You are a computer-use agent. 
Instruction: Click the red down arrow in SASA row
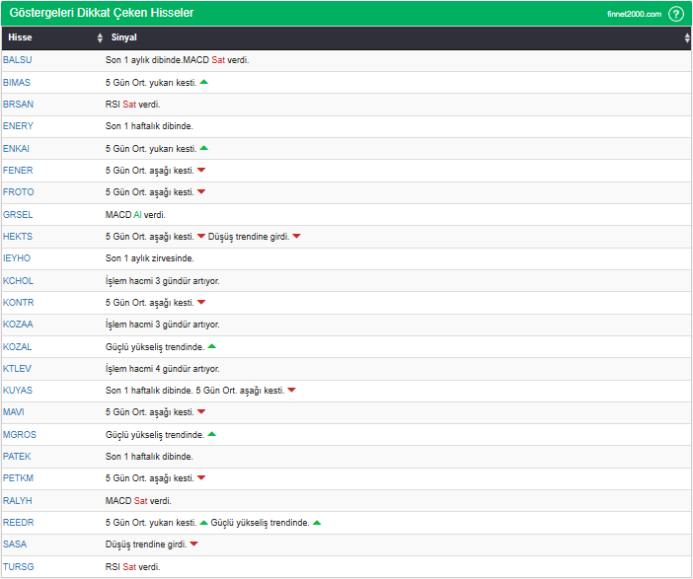pos(193,544)
